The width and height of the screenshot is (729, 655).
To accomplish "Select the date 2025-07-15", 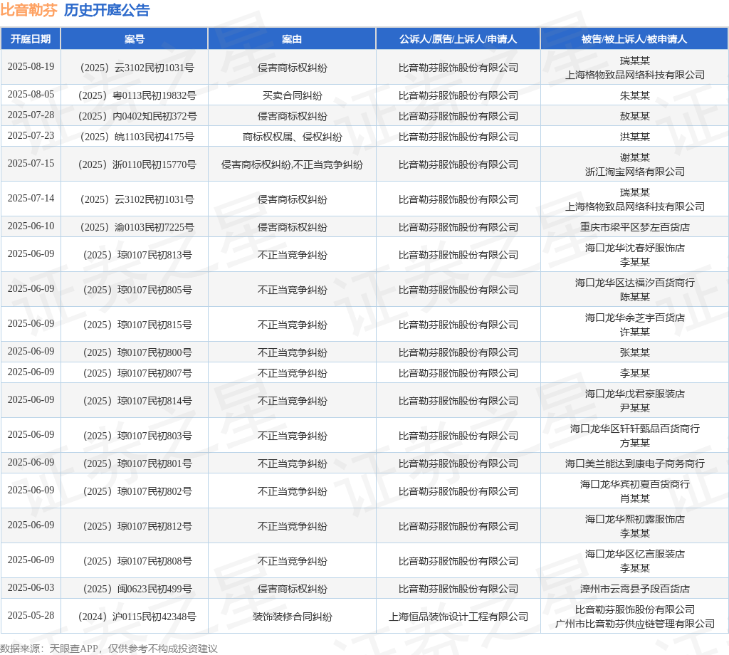I will 31,163.
